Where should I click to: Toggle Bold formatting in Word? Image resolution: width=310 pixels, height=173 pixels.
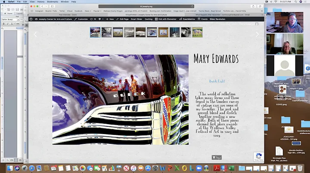[x=3, y=24]
